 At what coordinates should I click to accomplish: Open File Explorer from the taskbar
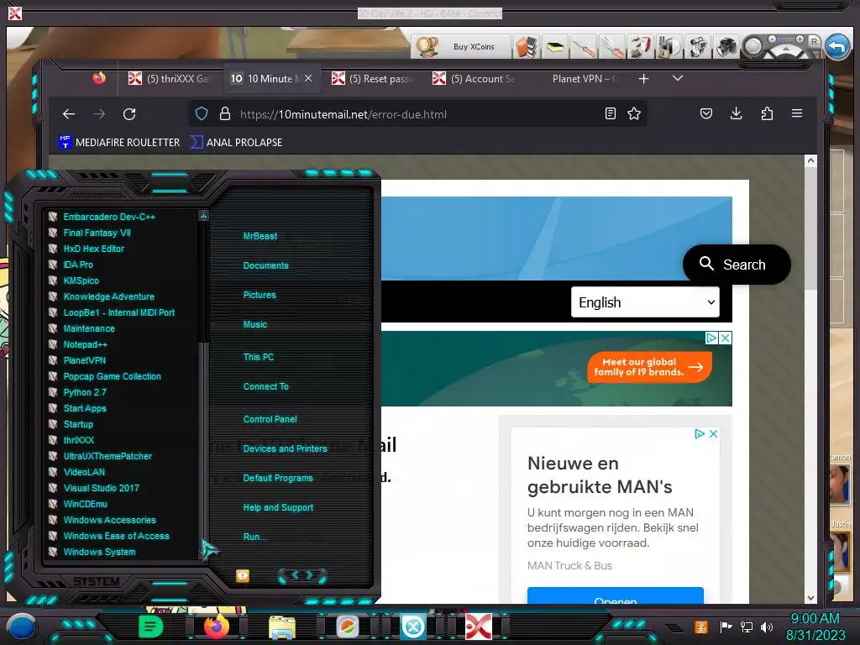(282, 627)
